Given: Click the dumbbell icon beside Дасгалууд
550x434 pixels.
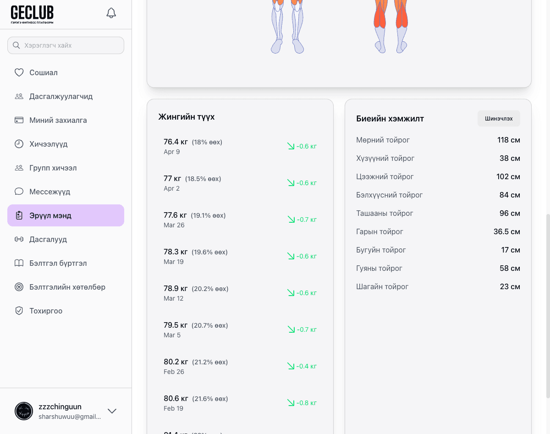Looking at the screenshot, I should click(19, 239).
